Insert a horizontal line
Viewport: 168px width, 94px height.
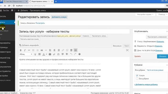(46, 50)
